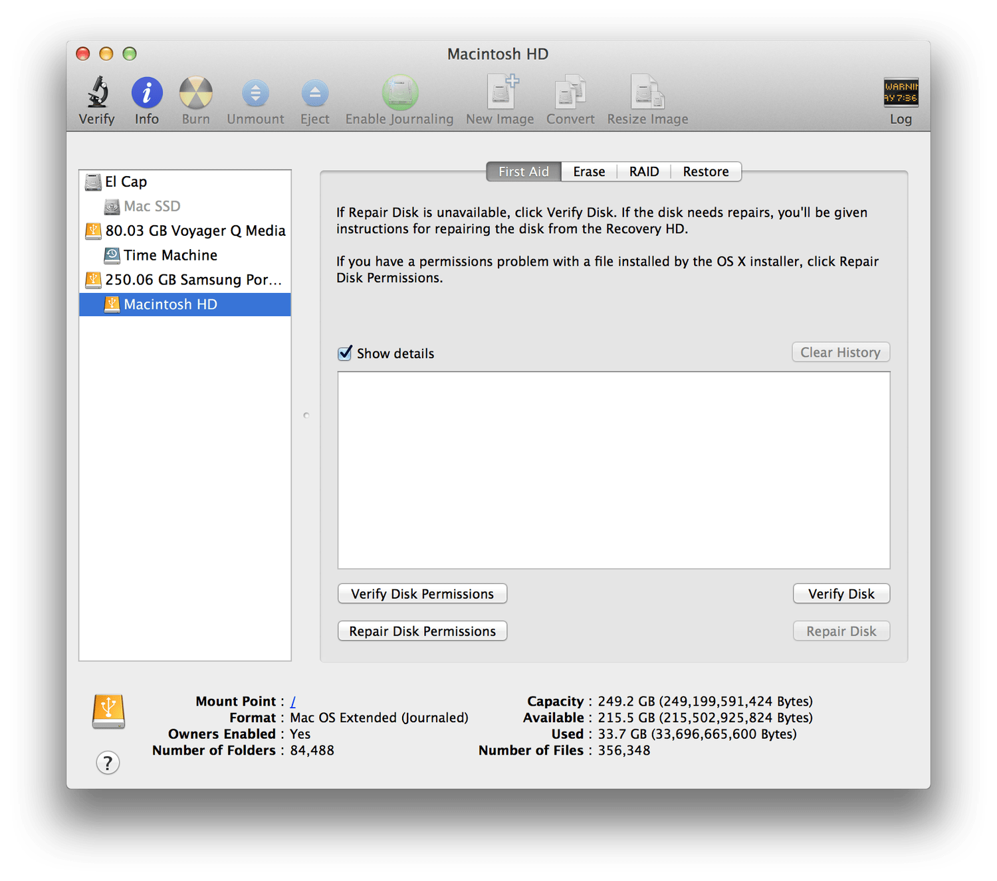Click the Verify microscope icon
Viewport: 997px width, 881px height.
click(x=97, y=92)
